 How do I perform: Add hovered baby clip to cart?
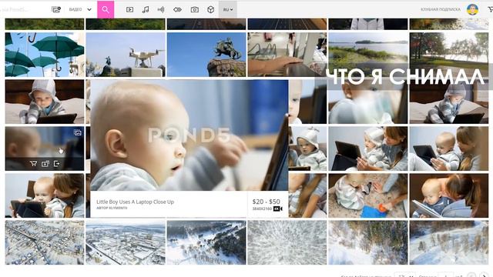pos(33,164)
